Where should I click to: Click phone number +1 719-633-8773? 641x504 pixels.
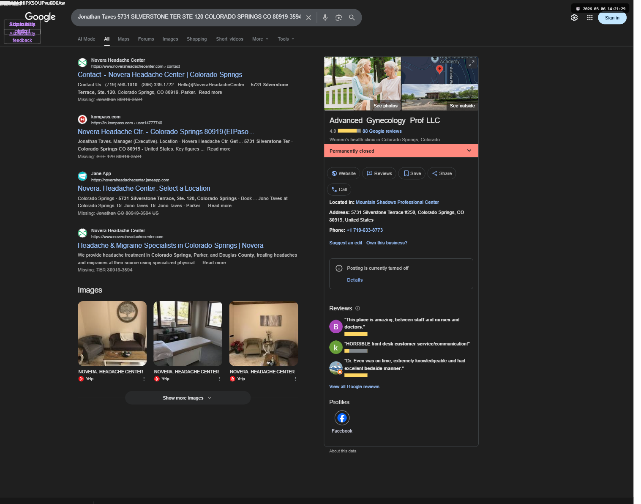(x=365, y=230)
